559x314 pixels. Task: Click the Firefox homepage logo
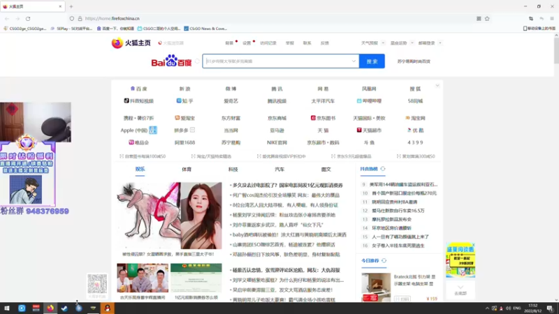(131, 43)
